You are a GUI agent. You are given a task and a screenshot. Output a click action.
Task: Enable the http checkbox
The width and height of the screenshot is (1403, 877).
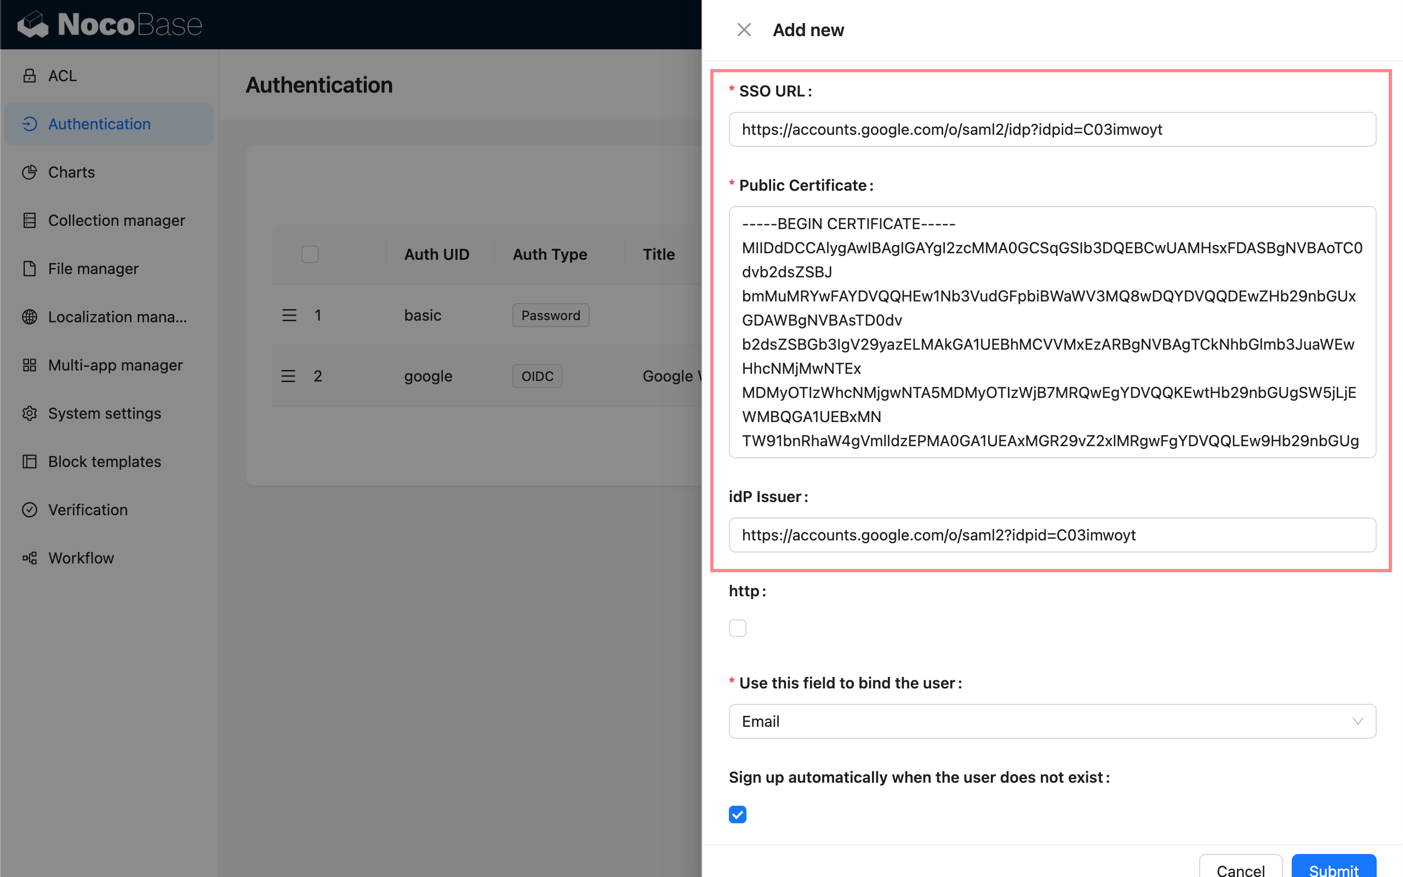point(738,628)
